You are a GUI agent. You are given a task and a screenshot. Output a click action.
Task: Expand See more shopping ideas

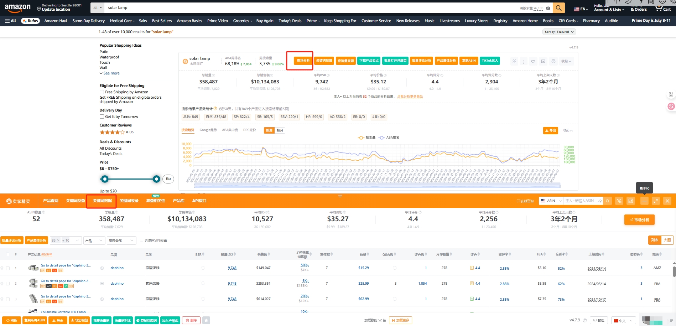point(110,73)
